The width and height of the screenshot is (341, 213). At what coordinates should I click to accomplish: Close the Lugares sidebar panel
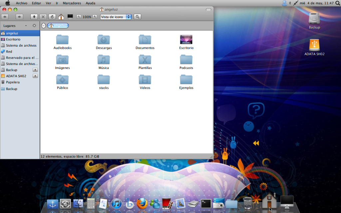point(34,26)
